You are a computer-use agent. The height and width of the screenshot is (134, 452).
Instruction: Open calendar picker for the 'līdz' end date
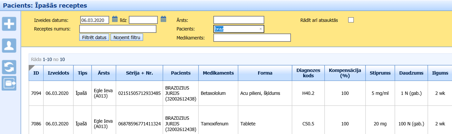click(x=163, y=19)
